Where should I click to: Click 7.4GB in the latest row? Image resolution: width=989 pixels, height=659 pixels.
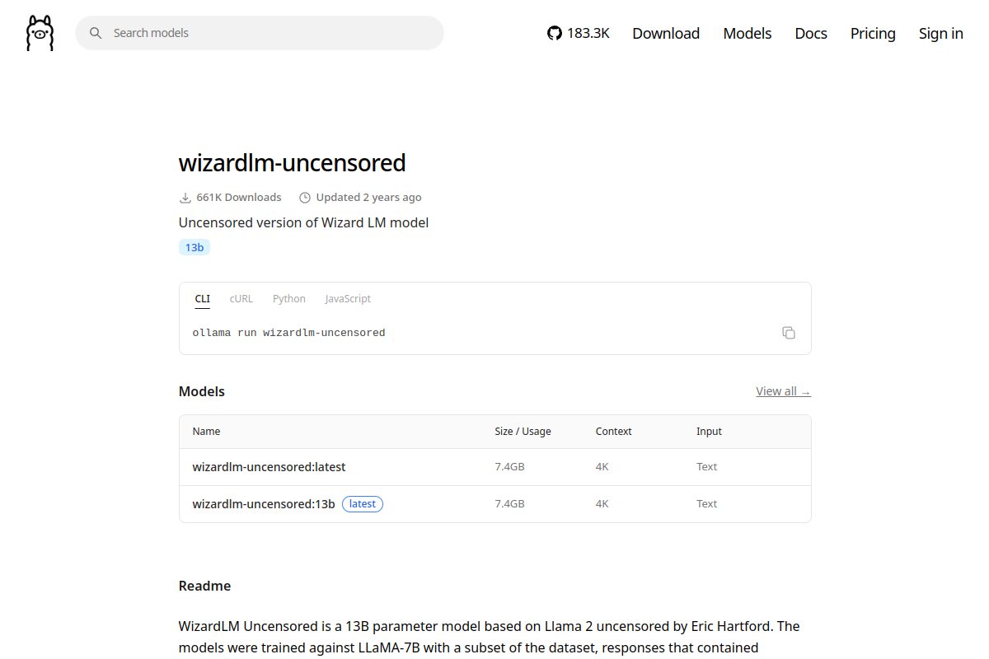(509, 467)
